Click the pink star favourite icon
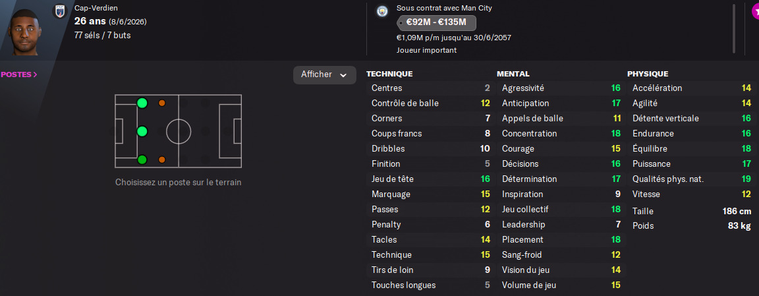This screenshot has width=759, height=296. [x=754, y=11]
